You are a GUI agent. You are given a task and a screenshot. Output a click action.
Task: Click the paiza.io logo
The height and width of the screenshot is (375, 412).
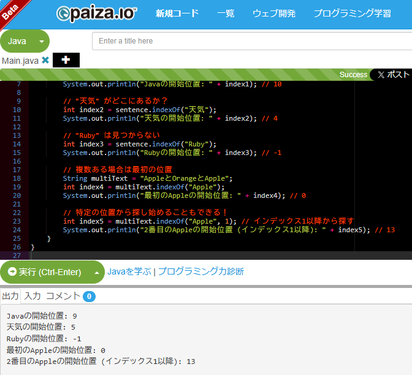point(96,13)
